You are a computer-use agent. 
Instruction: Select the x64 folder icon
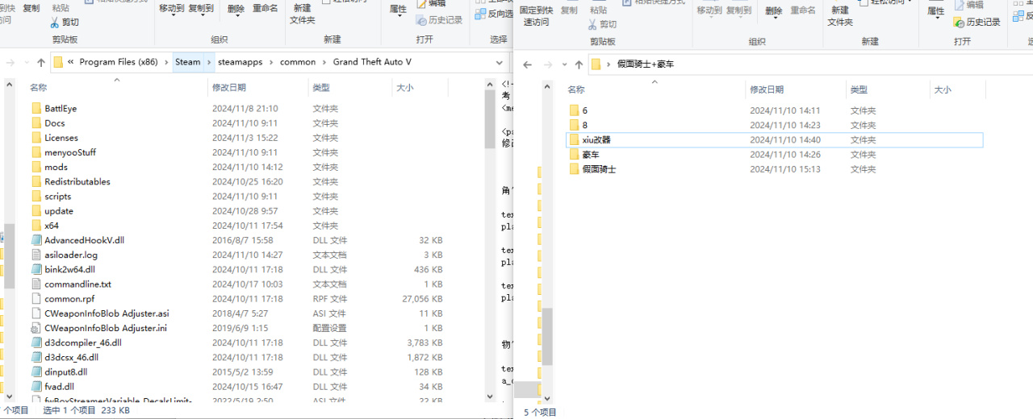(x=36, y=226)
